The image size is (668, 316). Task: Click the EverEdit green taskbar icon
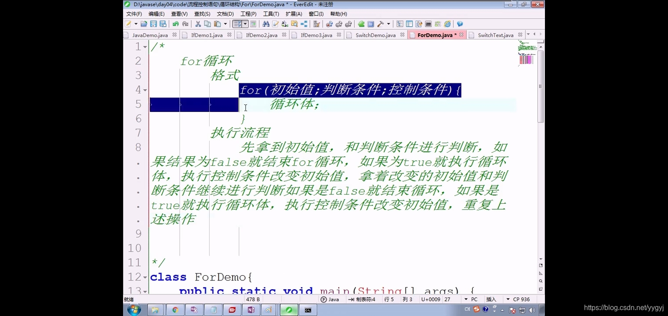[289, 310]
